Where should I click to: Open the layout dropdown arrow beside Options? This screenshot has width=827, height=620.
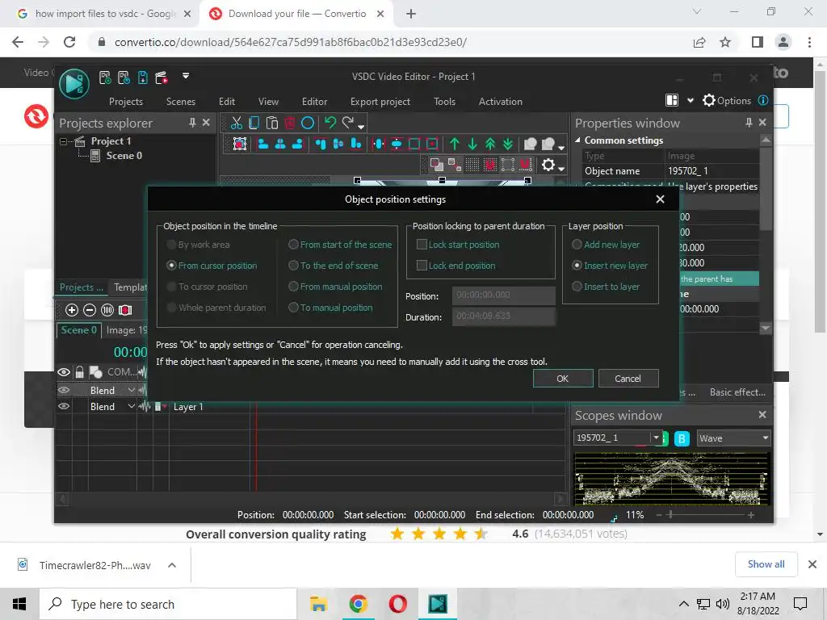691,100
